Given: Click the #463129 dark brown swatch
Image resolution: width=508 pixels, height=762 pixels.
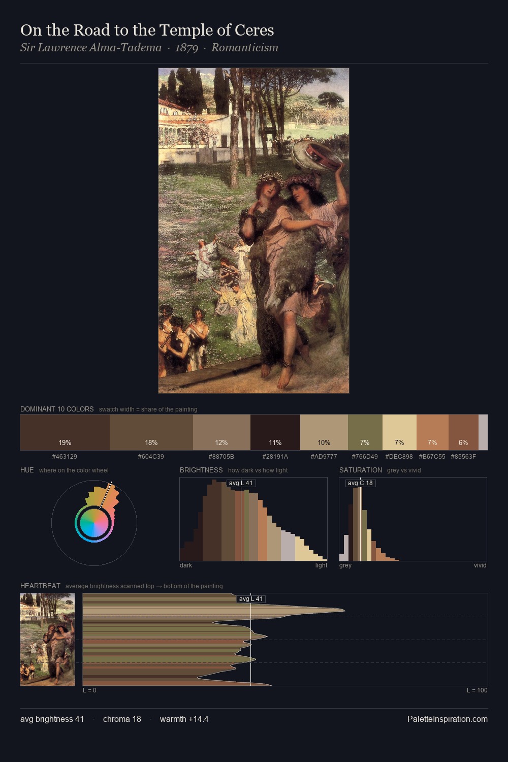Looking at the screenshot, I should 65,432.
